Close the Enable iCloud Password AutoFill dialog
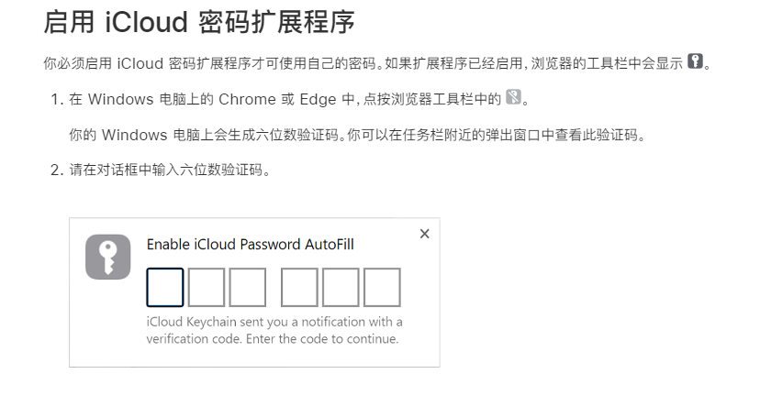 click(x=424, y=234)
